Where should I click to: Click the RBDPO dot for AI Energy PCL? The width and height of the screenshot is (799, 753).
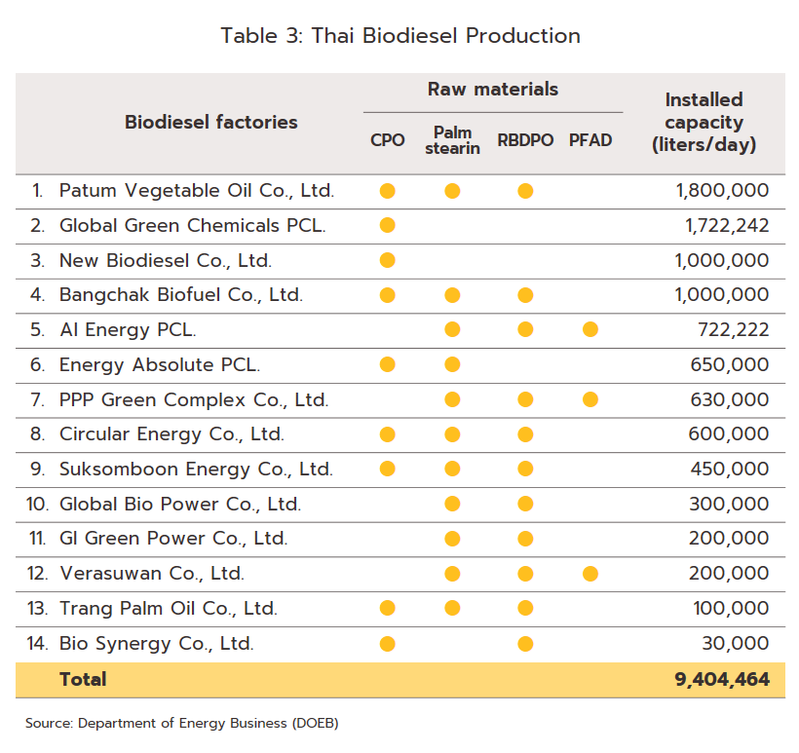525,329
